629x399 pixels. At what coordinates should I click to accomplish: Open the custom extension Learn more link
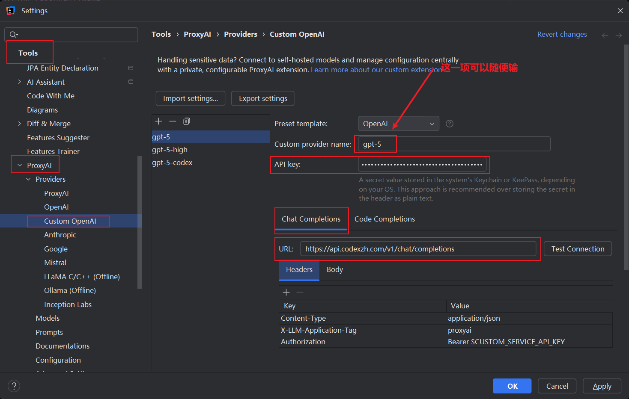coord(376,69)
